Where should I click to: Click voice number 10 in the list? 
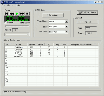click(x=6, y=68)
